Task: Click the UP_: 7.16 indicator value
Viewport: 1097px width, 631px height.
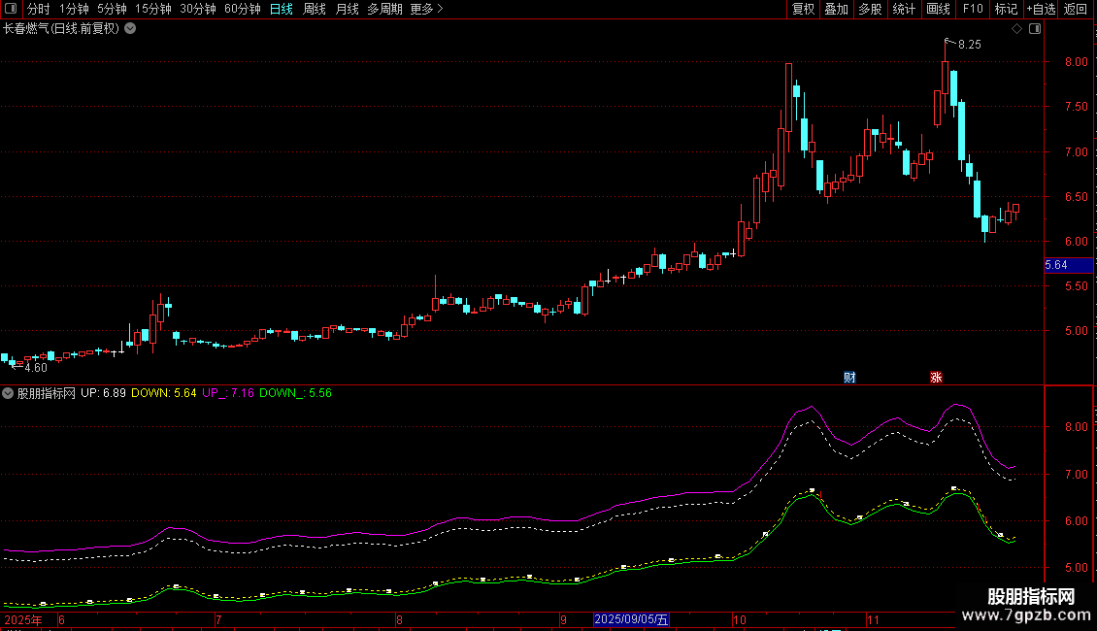Action: (228, 393)
